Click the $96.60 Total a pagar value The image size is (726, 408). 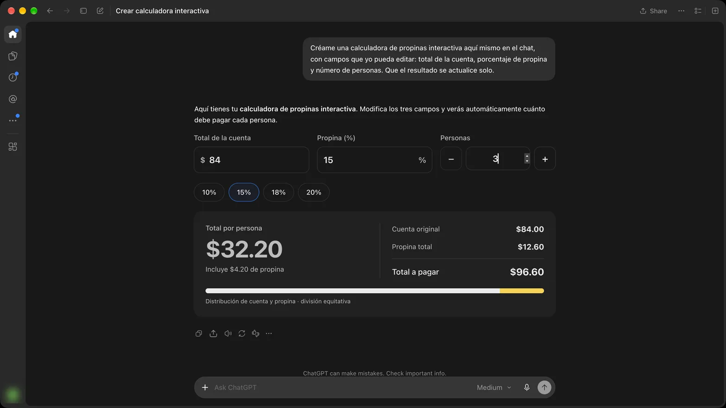527,272
